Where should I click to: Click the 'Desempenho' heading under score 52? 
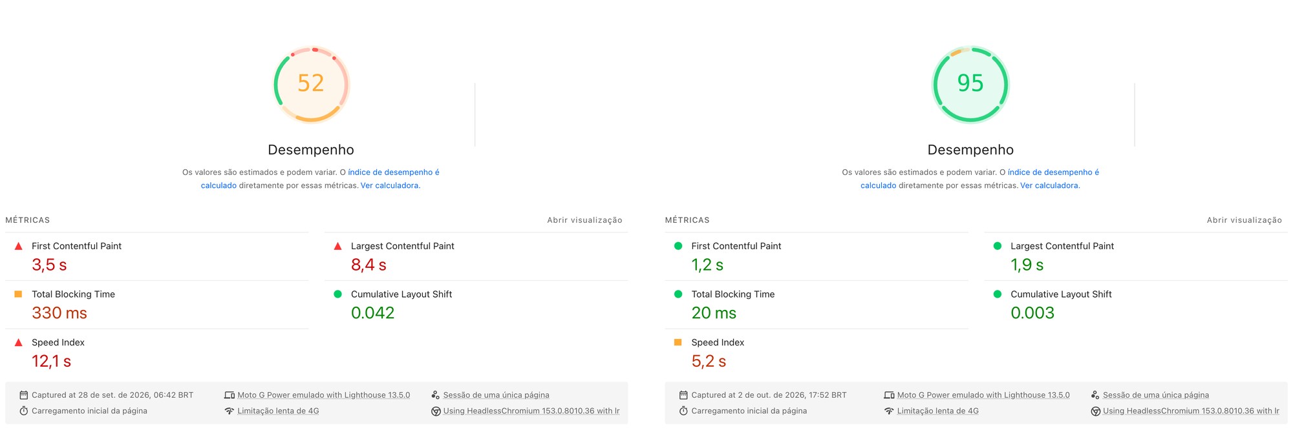311,150
